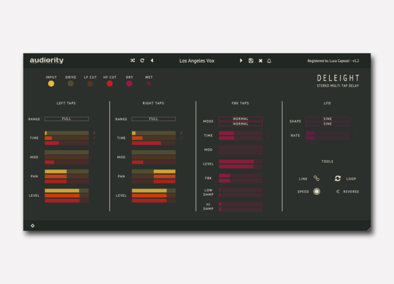Click the WET knob
Viewport: 394px width, 284px height.
149,84
